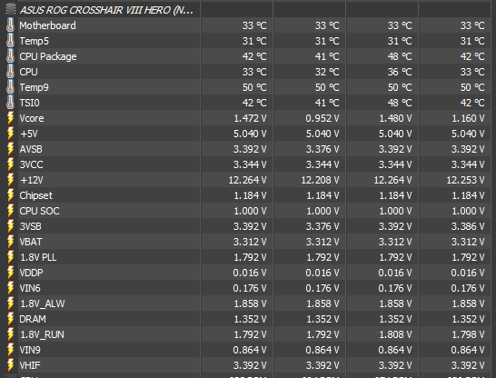This screenshot has width=496, height=378.
Task: Click the lightning bolt icon beside VDDP
Action: 10,273
